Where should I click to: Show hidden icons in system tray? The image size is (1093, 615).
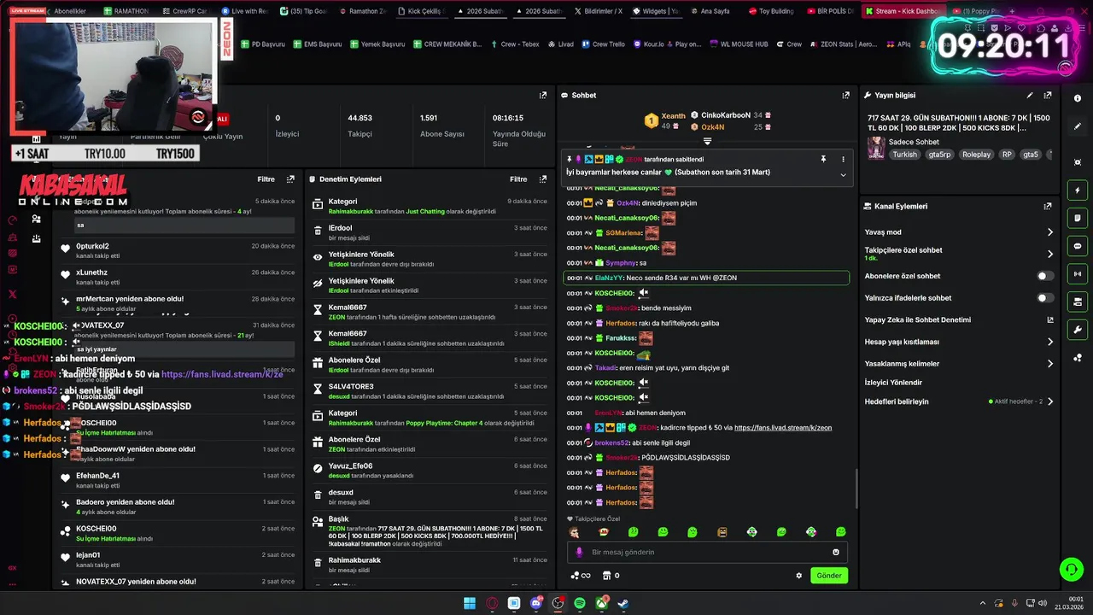click(984, 603)
